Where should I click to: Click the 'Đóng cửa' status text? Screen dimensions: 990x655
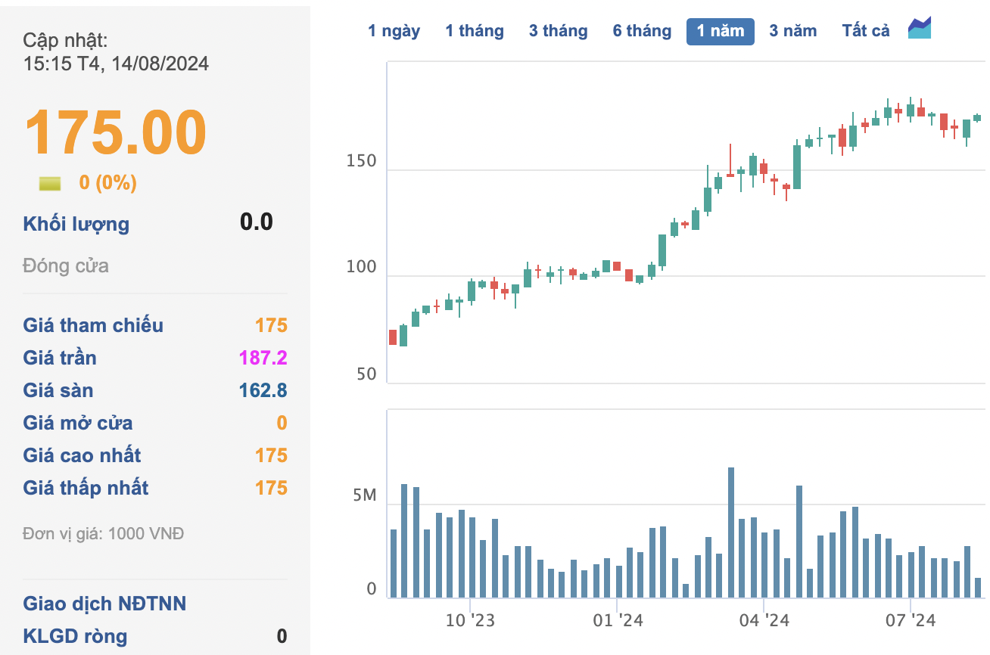click(66, 266)
